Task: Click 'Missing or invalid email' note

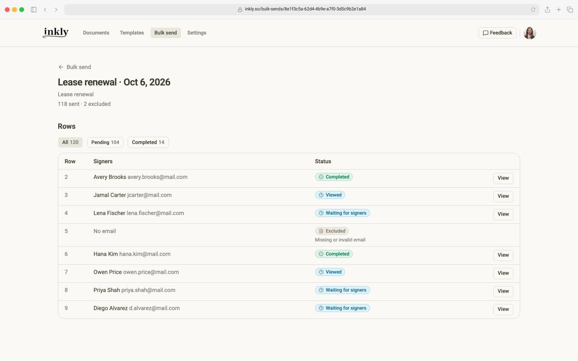Action: coord(340,240)
